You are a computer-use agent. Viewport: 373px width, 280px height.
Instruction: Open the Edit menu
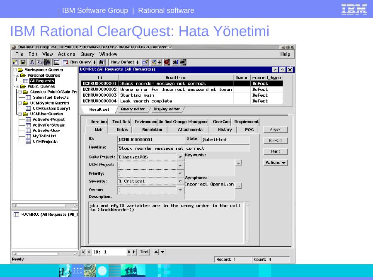click(x=33, y=54)
